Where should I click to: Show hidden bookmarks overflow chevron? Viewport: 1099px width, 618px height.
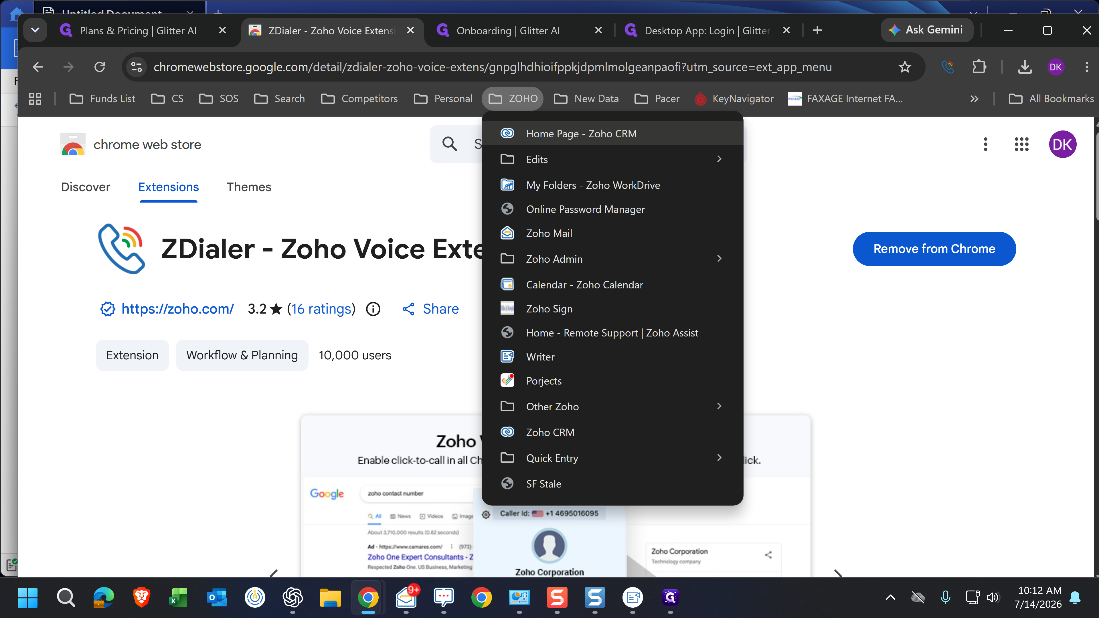(974, 98)
